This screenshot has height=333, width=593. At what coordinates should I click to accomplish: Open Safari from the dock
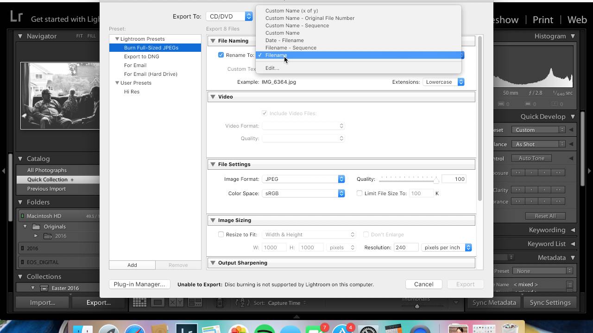click(x=134, y=329)
